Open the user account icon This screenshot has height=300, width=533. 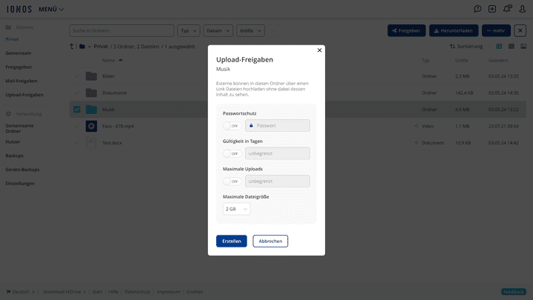pos(522,9)
